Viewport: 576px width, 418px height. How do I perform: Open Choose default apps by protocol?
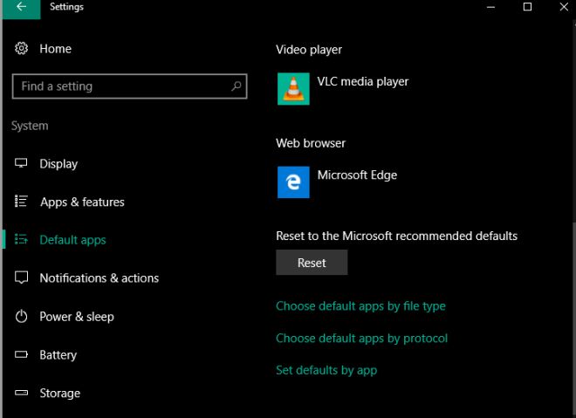(x=361, y=338)
